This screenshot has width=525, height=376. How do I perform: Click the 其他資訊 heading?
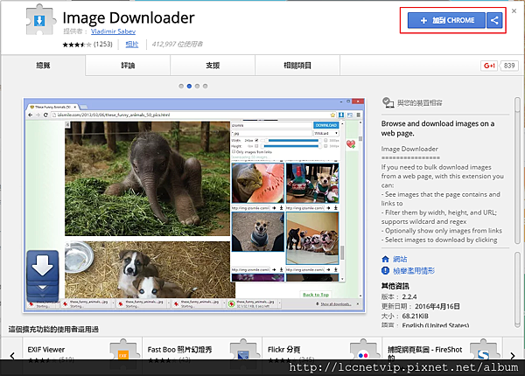(395, 286)
